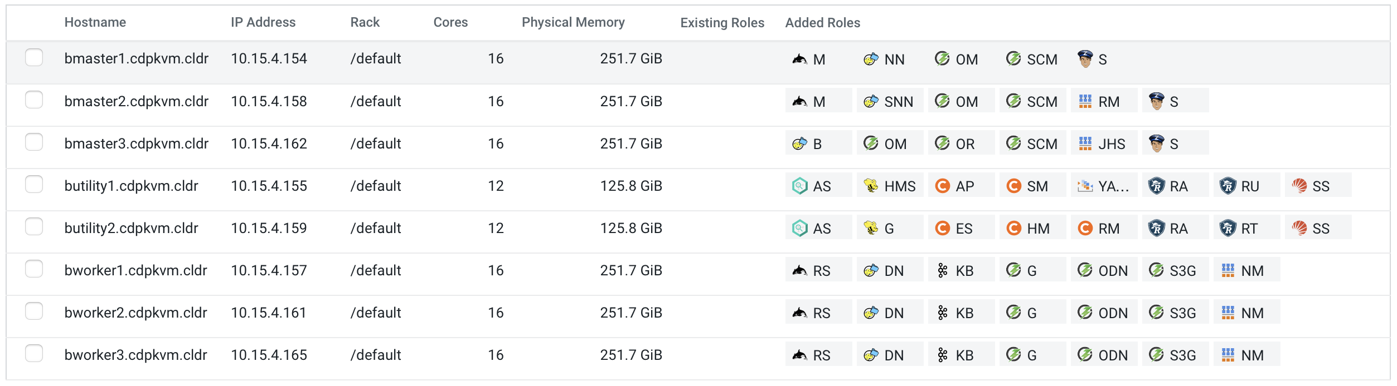Click the ZooKeeper S icon on bmaster1
Screen dimensions: 1397x386
click(1085, 59)
